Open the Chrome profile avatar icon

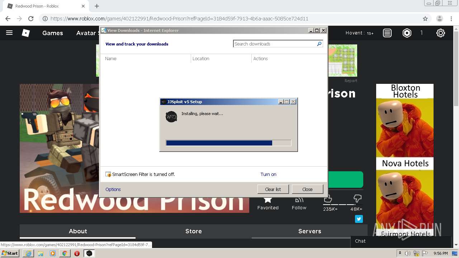point(440,19)
